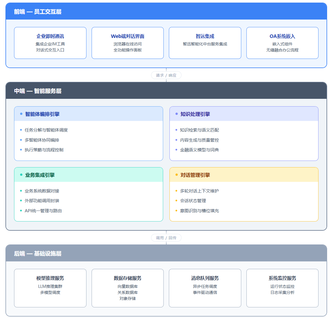Click the 执行策略与流程控制 list item
The height and width of the screenshot is (318, 332).
(x=44, y=150)
